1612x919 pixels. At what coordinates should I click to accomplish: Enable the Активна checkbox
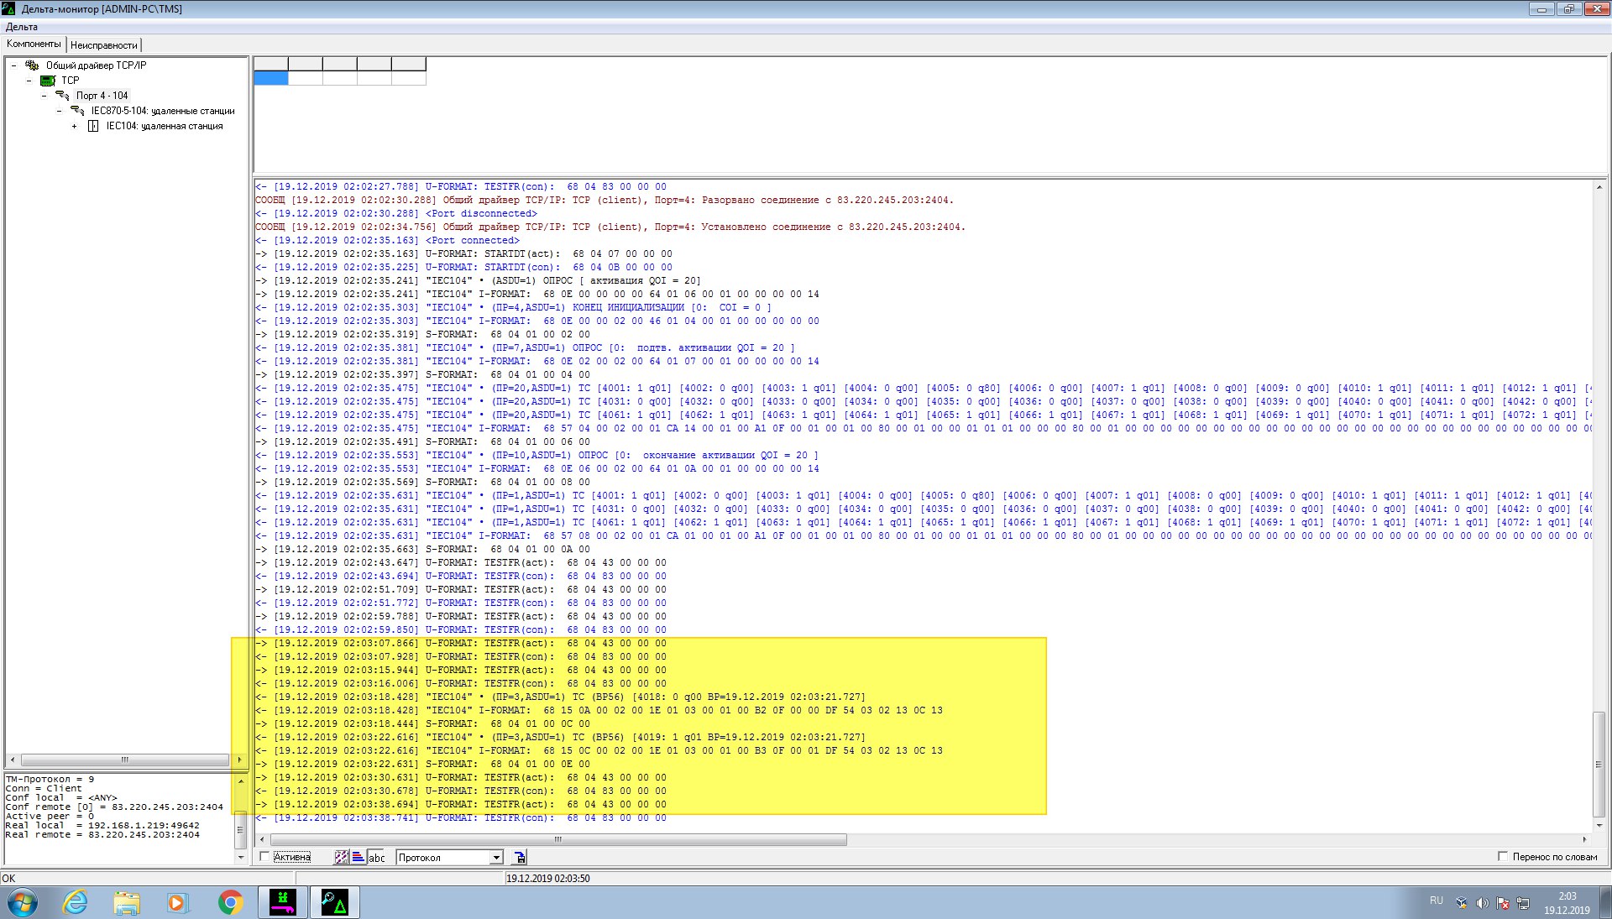coord(264,857)
